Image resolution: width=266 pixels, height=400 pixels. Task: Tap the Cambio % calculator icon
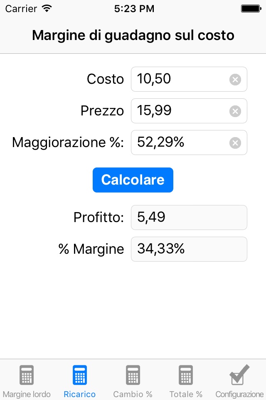[133, 375]
